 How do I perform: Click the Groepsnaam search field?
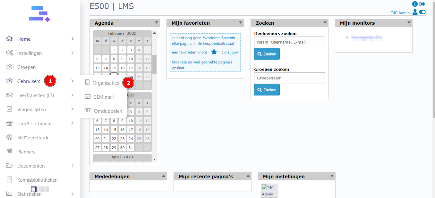[289, 78]
